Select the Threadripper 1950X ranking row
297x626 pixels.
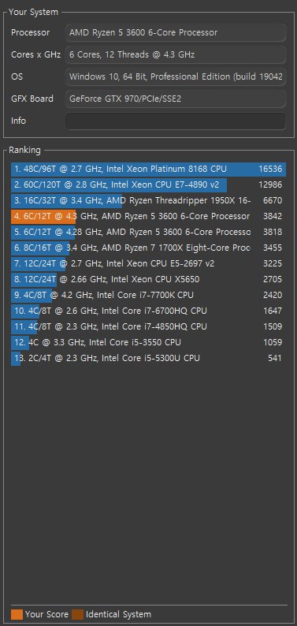(148, 200)
